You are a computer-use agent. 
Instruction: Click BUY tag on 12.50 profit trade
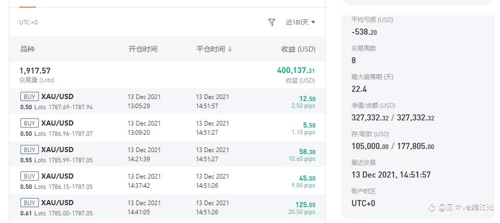pos(30,97)
